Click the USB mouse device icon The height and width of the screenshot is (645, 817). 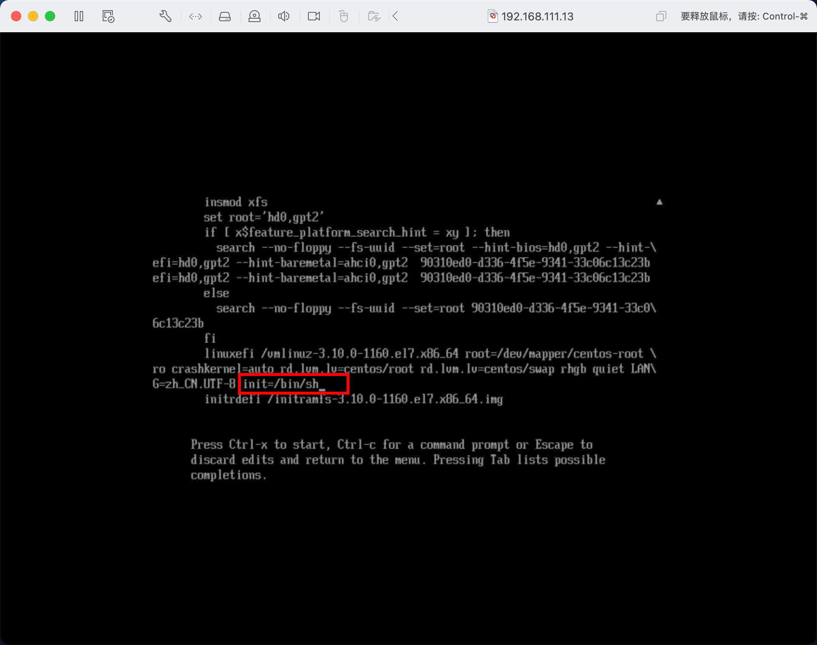point(344,17)
